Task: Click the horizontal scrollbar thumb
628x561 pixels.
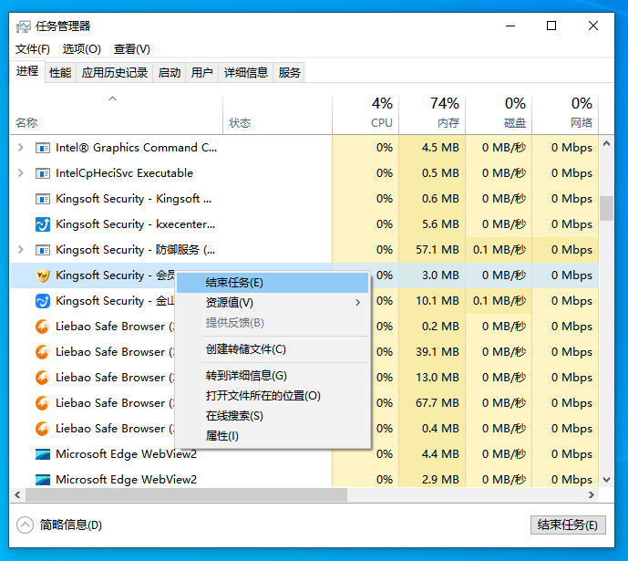Action: tap(186, 495)
